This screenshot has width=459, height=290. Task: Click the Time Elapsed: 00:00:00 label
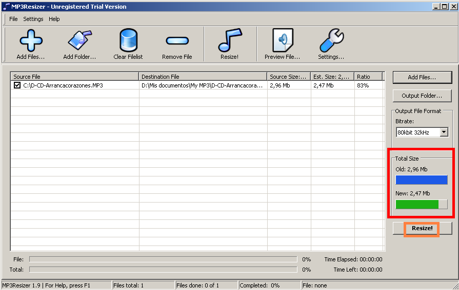353,259
